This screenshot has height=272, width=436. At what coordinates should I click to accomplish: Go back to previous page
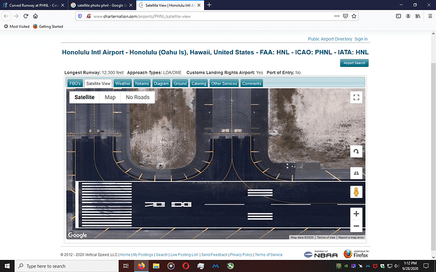click(x=6, y=16)
